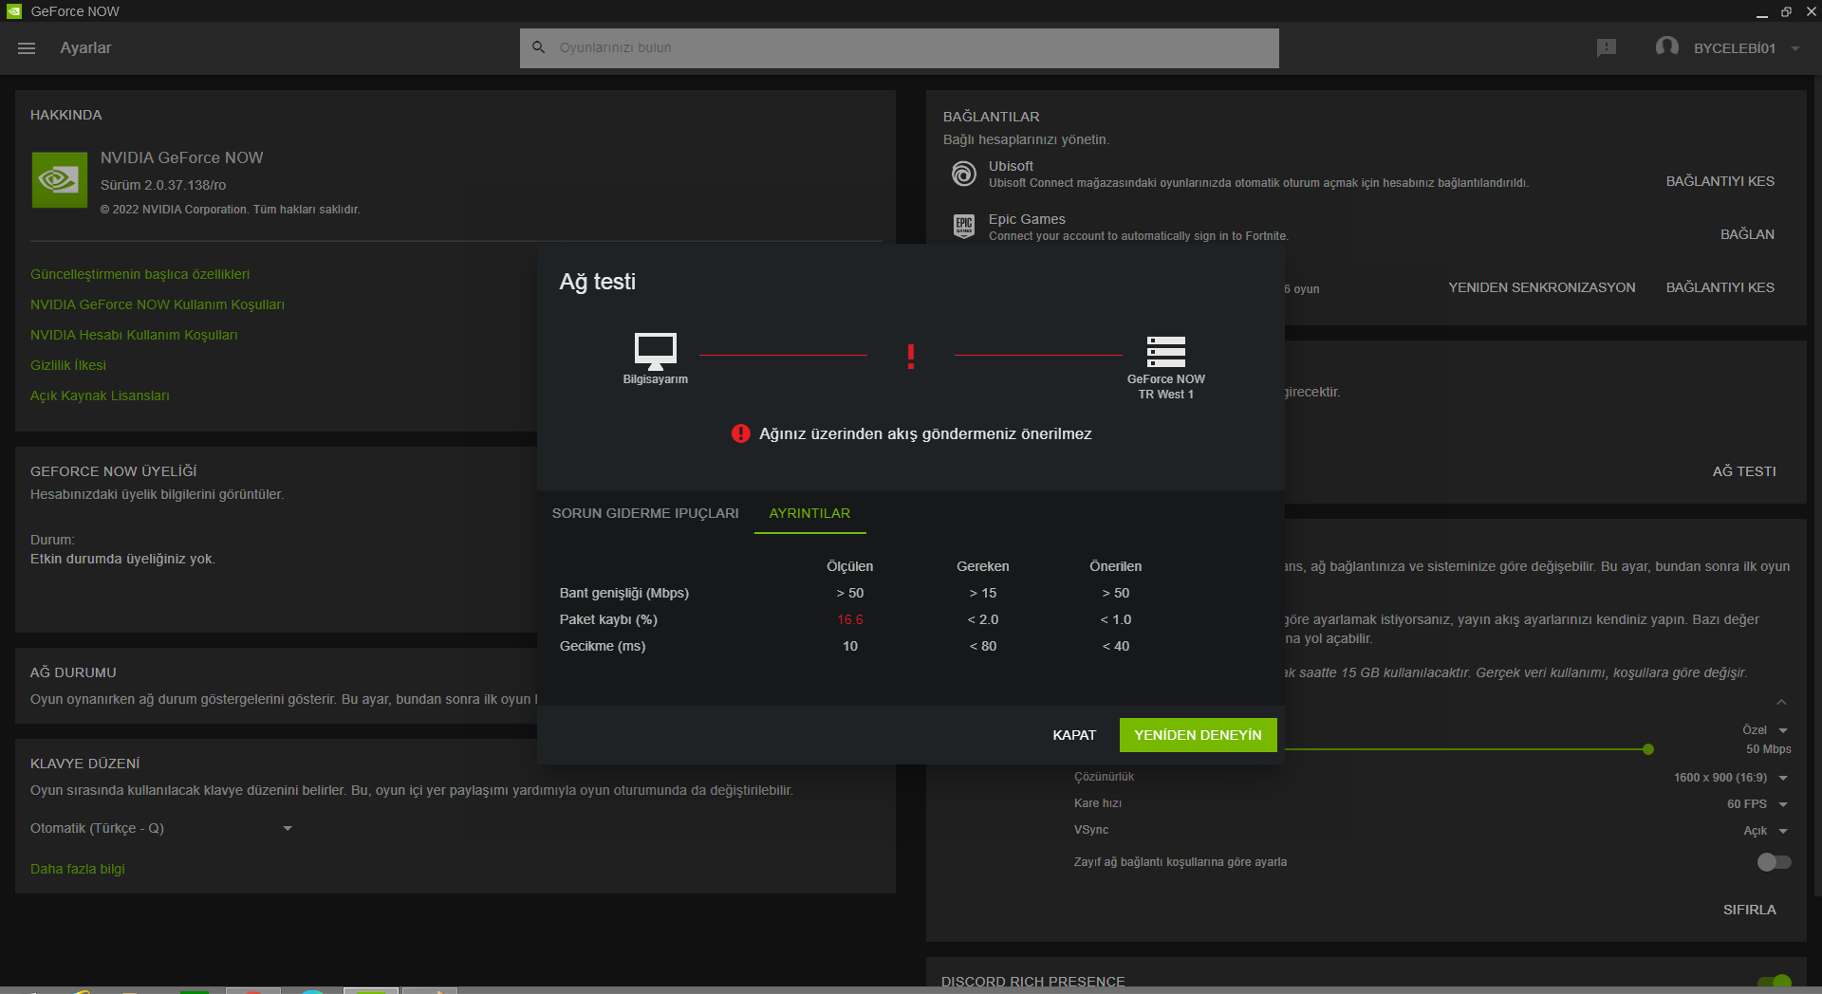
Task: Click BAĞLANTIYI KES next to YENIDEN SENKRONIZASYON
Action: 1720,287
